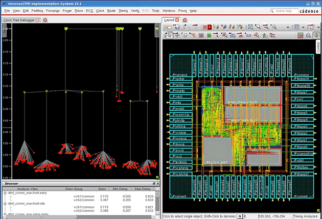Sort by the Skew column header
322x219 pixels.
coord(102,189)
